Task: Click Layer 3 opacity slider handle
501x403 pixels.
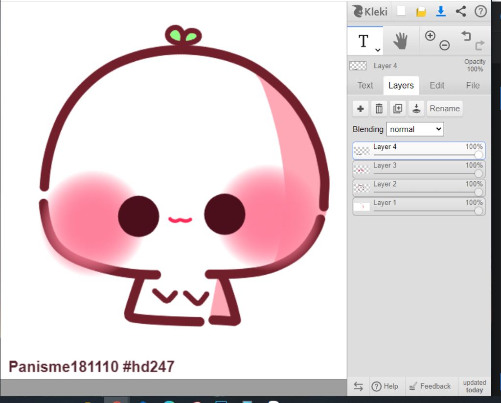Action: pyautogui.click(x=478, y=173)
